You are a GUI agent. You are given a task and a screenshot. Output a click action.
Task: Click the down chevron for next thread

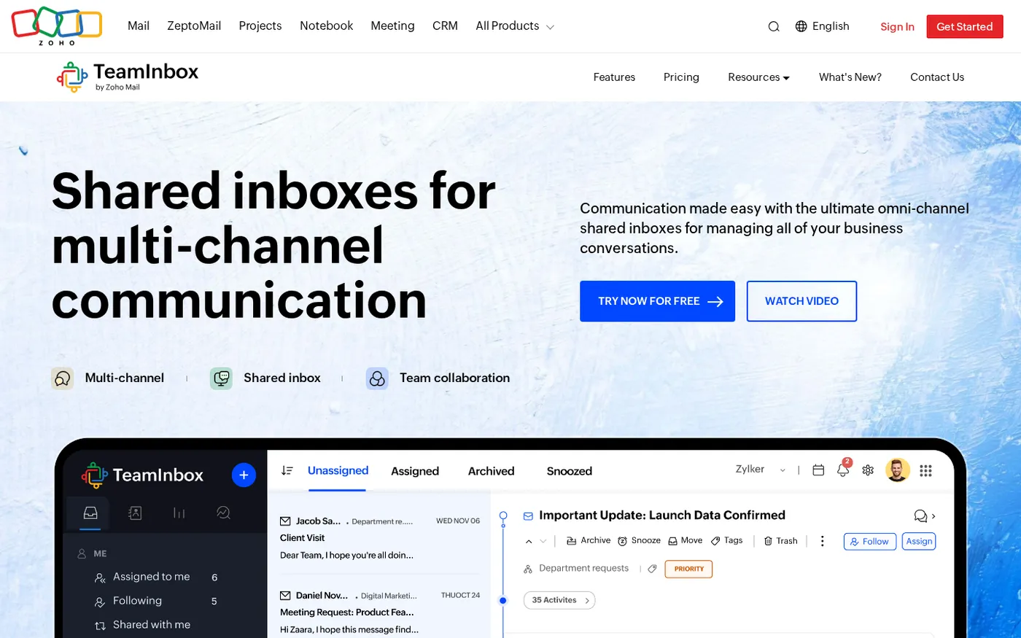(x=543, y=541)
